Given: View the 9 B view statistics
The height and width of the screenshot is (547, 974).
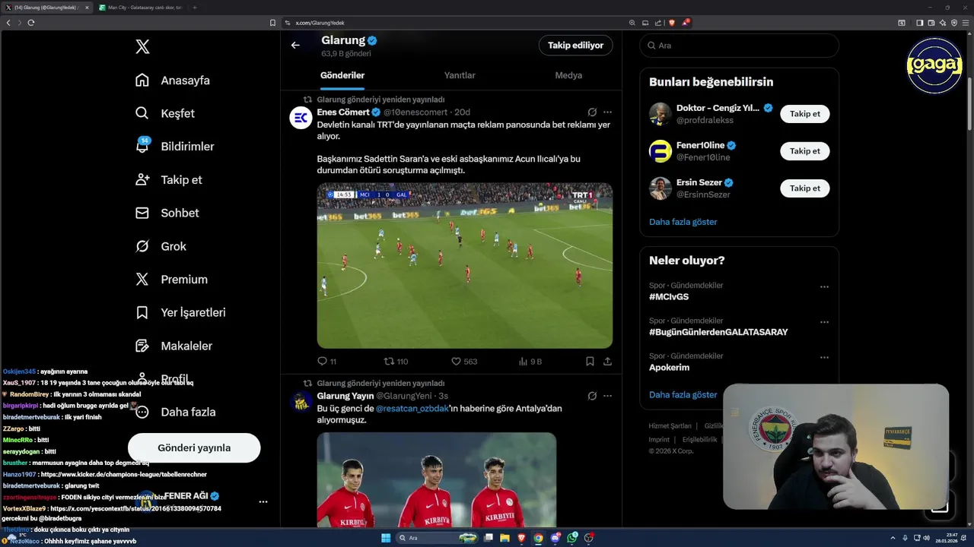Looking at the screenshot, I should (530, 362).
